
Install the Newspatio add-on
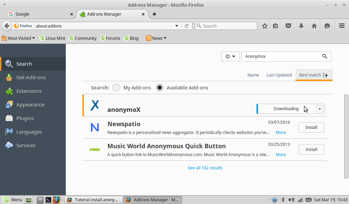[x=312, y=128]
